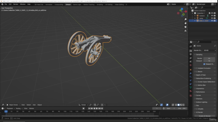Pin the Scene properties with pin icon
This screenshot has height=122, width=218.
pos(215,46)
